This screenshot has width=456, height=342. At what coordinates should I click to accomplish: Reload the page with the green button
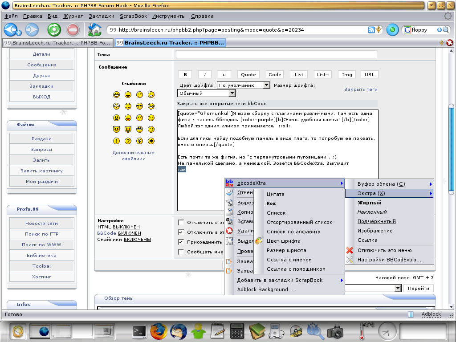(54, 30)
